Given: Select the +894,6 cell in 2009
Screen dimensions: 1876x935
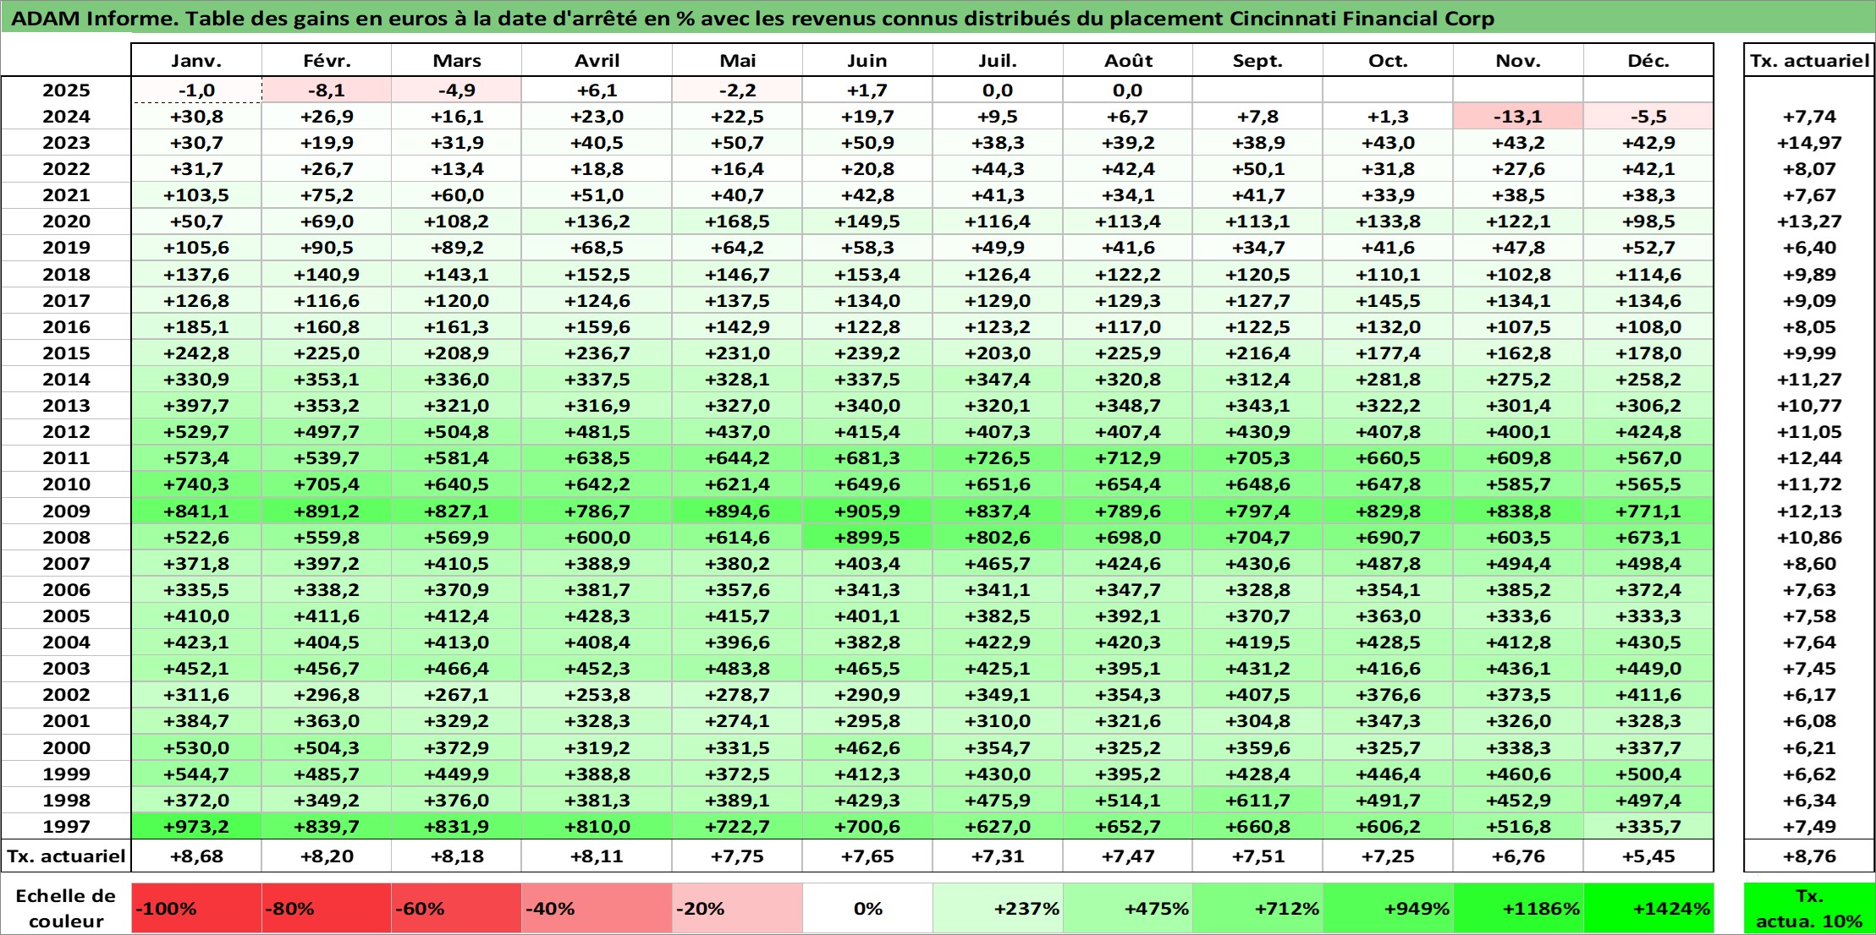Looking at the screenshot, I should tap(738, 511).
